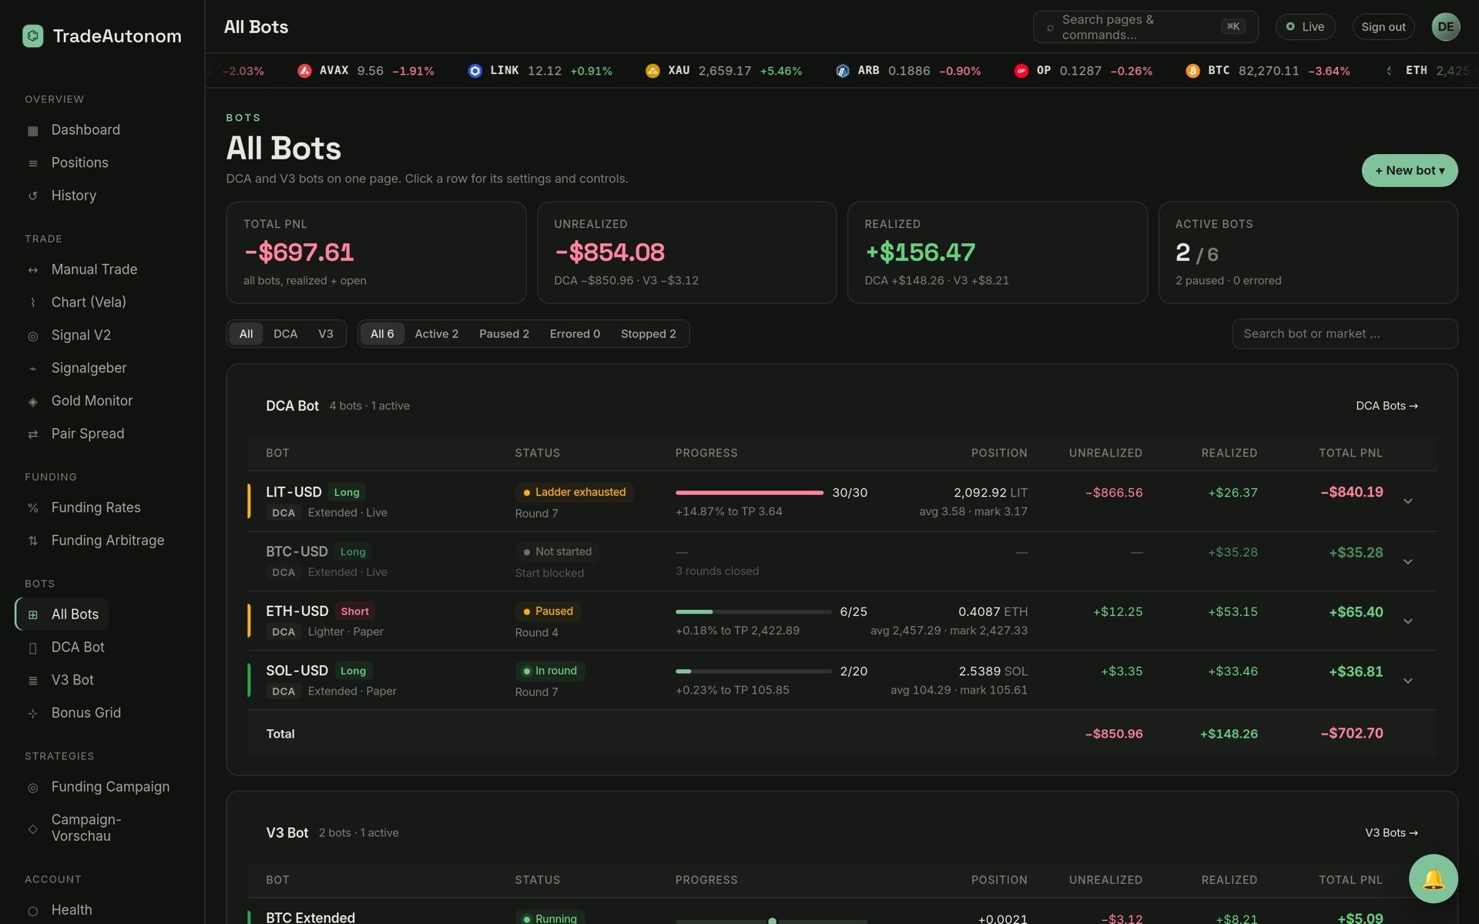Screen dimensions: 1479x924
Task: Filter bots by DCA type
Action: pos(285,333)
